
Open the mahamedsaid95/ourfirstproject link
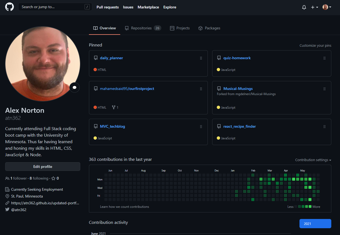127,89
